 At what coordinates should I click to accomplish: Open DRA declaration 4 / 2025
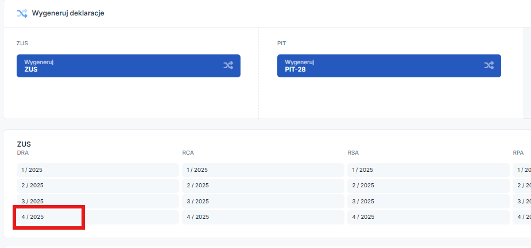point(98,217)
